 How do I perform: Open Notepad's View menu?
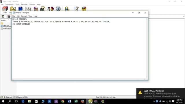30,16
